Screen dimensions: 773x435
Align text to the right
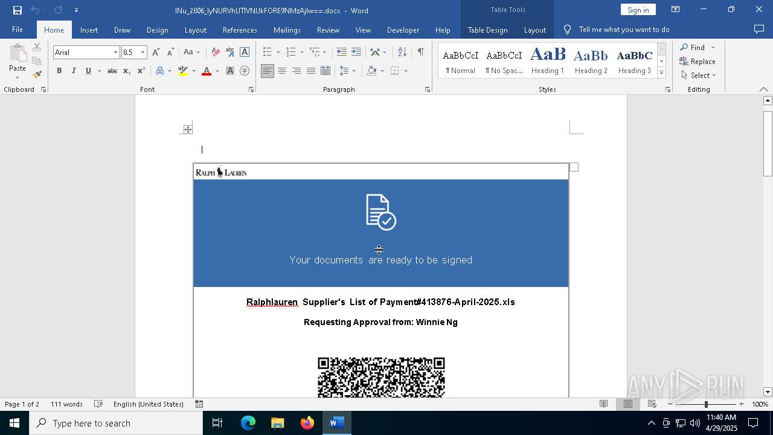[x=297, y=71]
